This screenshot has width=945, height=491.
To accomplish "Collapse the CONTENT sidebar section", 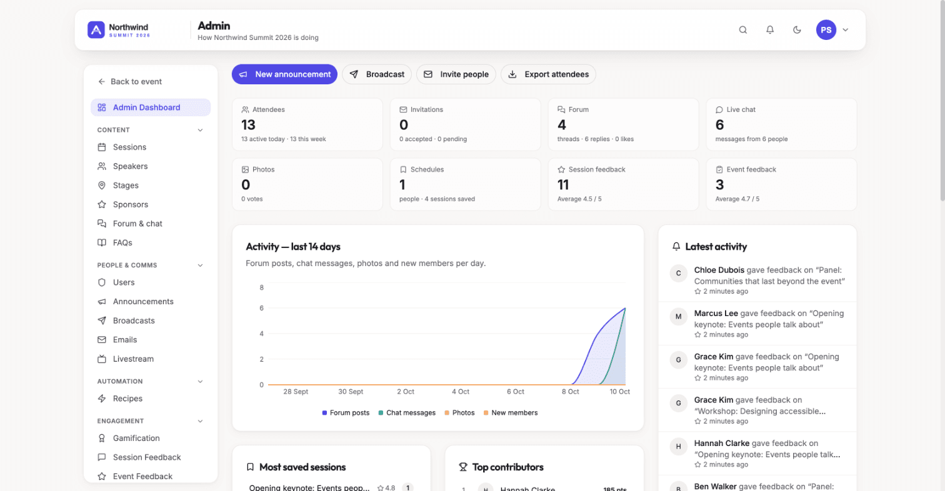I will point(201,130).
